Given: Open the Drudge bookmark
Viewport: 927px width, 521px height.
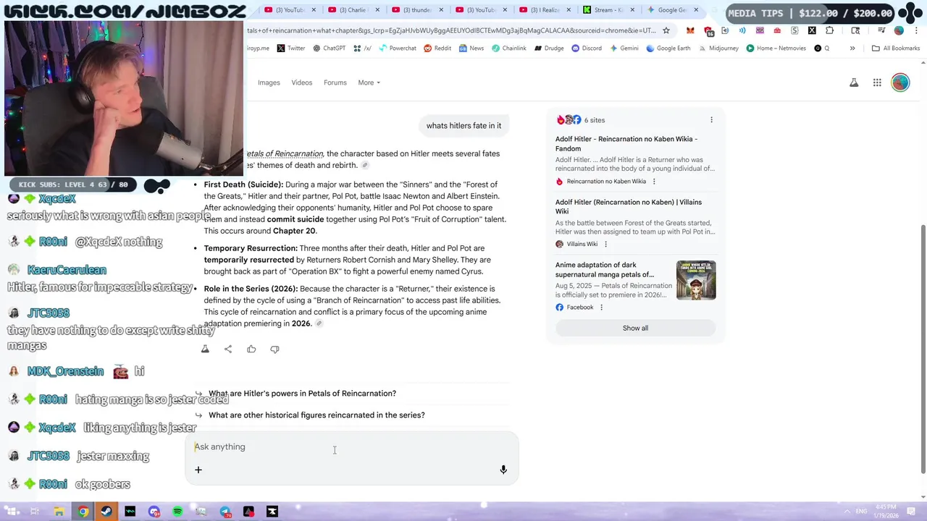Looking at the screenshot, I should (x=548, y=48).
